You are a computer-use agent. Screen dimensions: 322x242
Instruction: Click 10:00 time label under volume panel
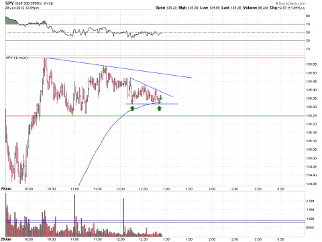[29, 239]
